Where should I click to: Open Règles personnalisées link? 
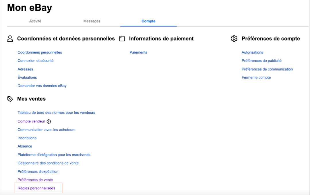36,188
